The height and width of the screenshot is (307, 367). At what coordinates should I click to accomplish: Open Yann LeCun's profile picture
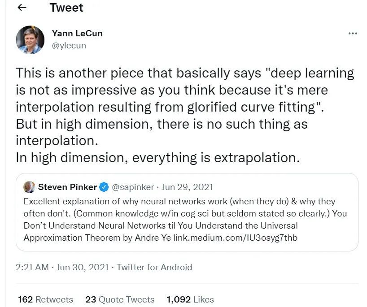coord(30,39)
